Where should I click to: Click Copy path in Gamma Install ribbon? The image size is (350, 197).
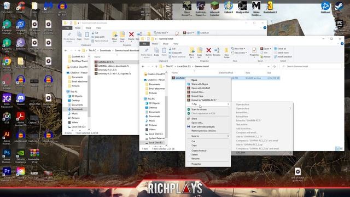coord(176,53)
